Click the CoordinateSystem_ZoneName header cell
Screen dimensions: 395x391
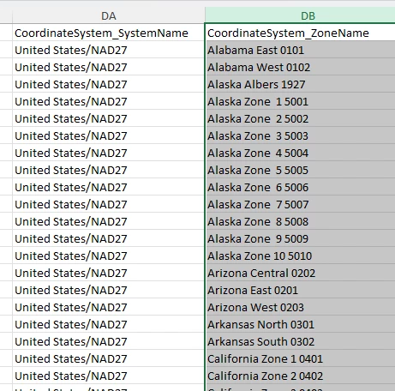click(x=300, y=33)
